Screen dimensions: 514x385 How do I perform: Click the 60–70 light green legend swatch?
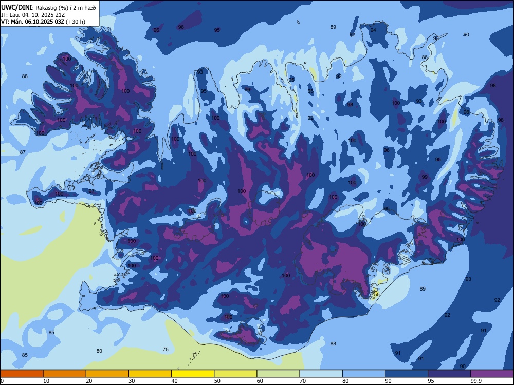(278, 374)
